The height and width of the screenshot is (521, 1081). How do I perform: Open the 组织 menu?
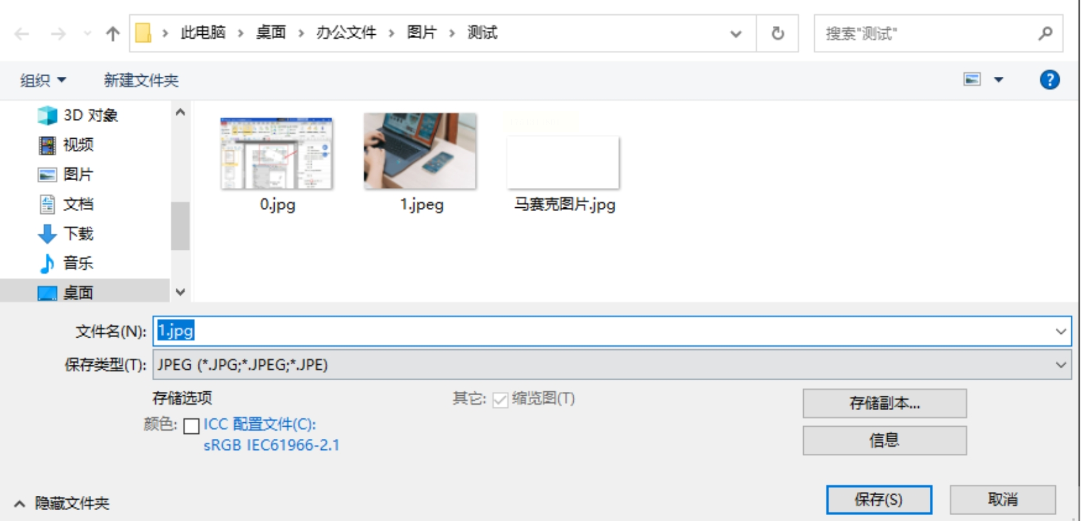pos(43,80)
